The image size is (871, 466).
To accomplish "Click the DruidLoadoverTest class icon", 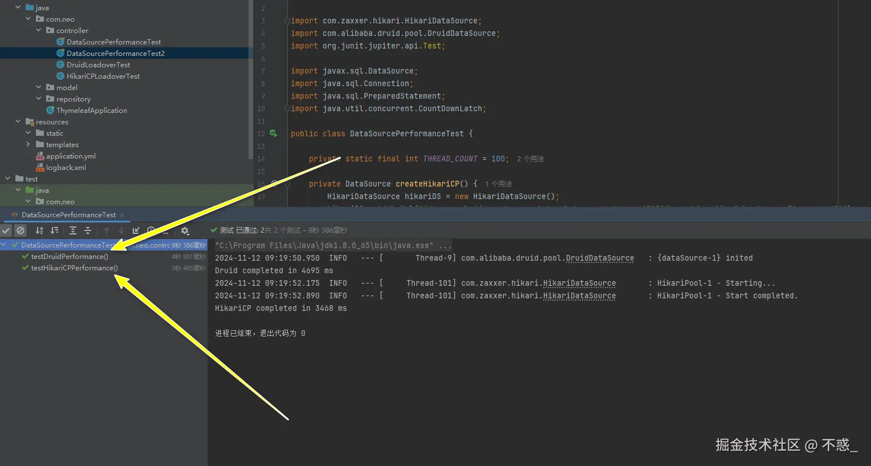I will 60,64.
